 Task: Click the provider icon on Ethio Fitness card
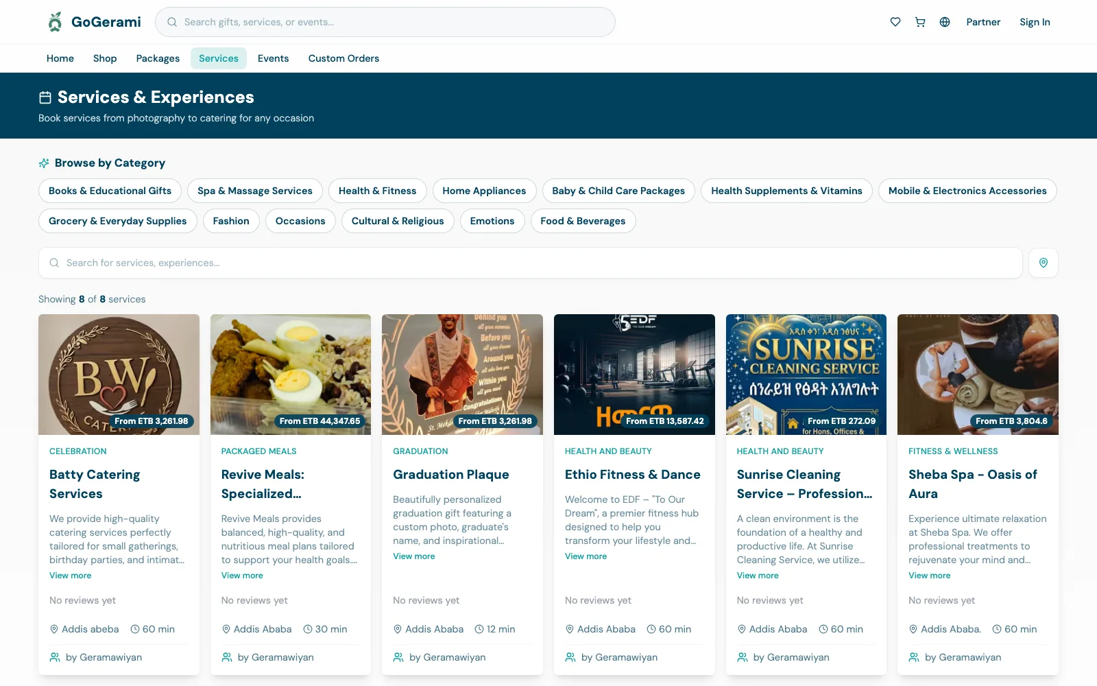[x=570, y=657]
